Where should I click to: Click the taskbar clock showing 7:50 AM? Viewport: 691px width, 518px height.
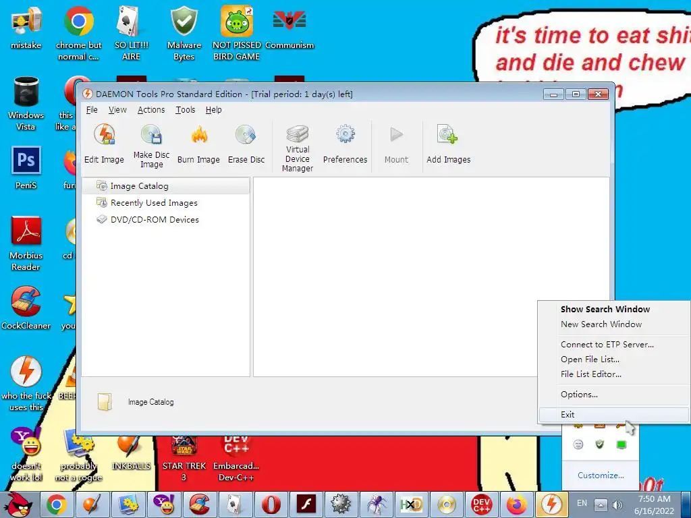click(x=654, y=505)
